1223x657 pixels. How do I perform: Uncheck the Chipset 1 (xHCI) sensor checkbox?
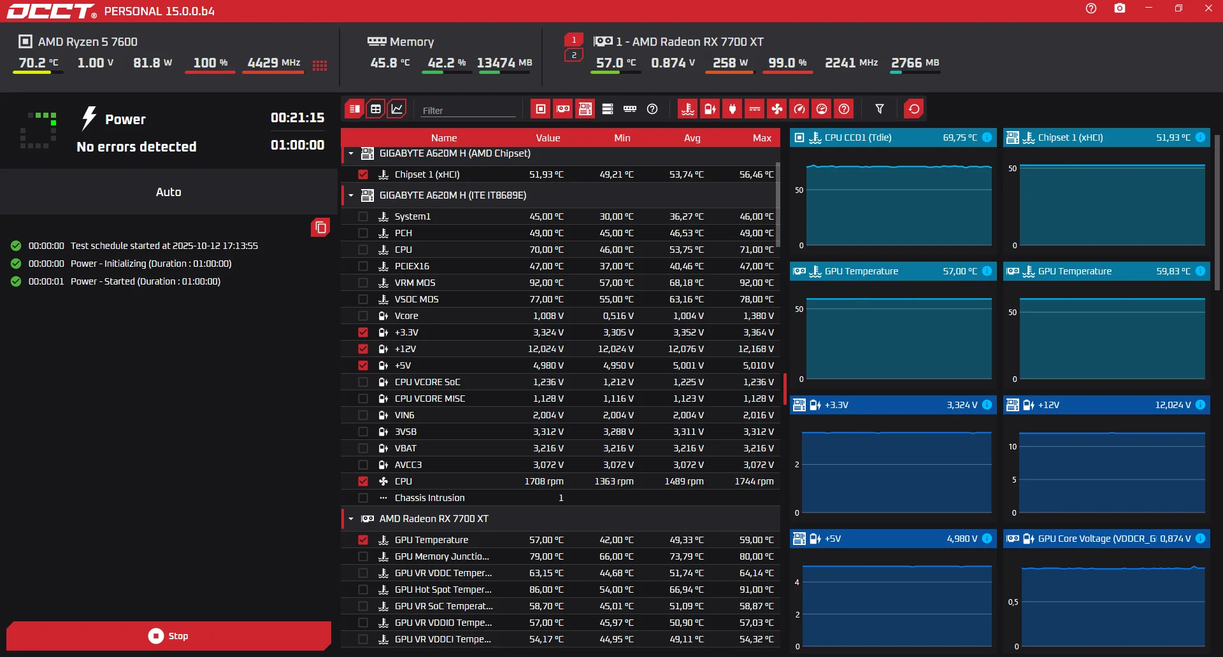pos(363,174)
